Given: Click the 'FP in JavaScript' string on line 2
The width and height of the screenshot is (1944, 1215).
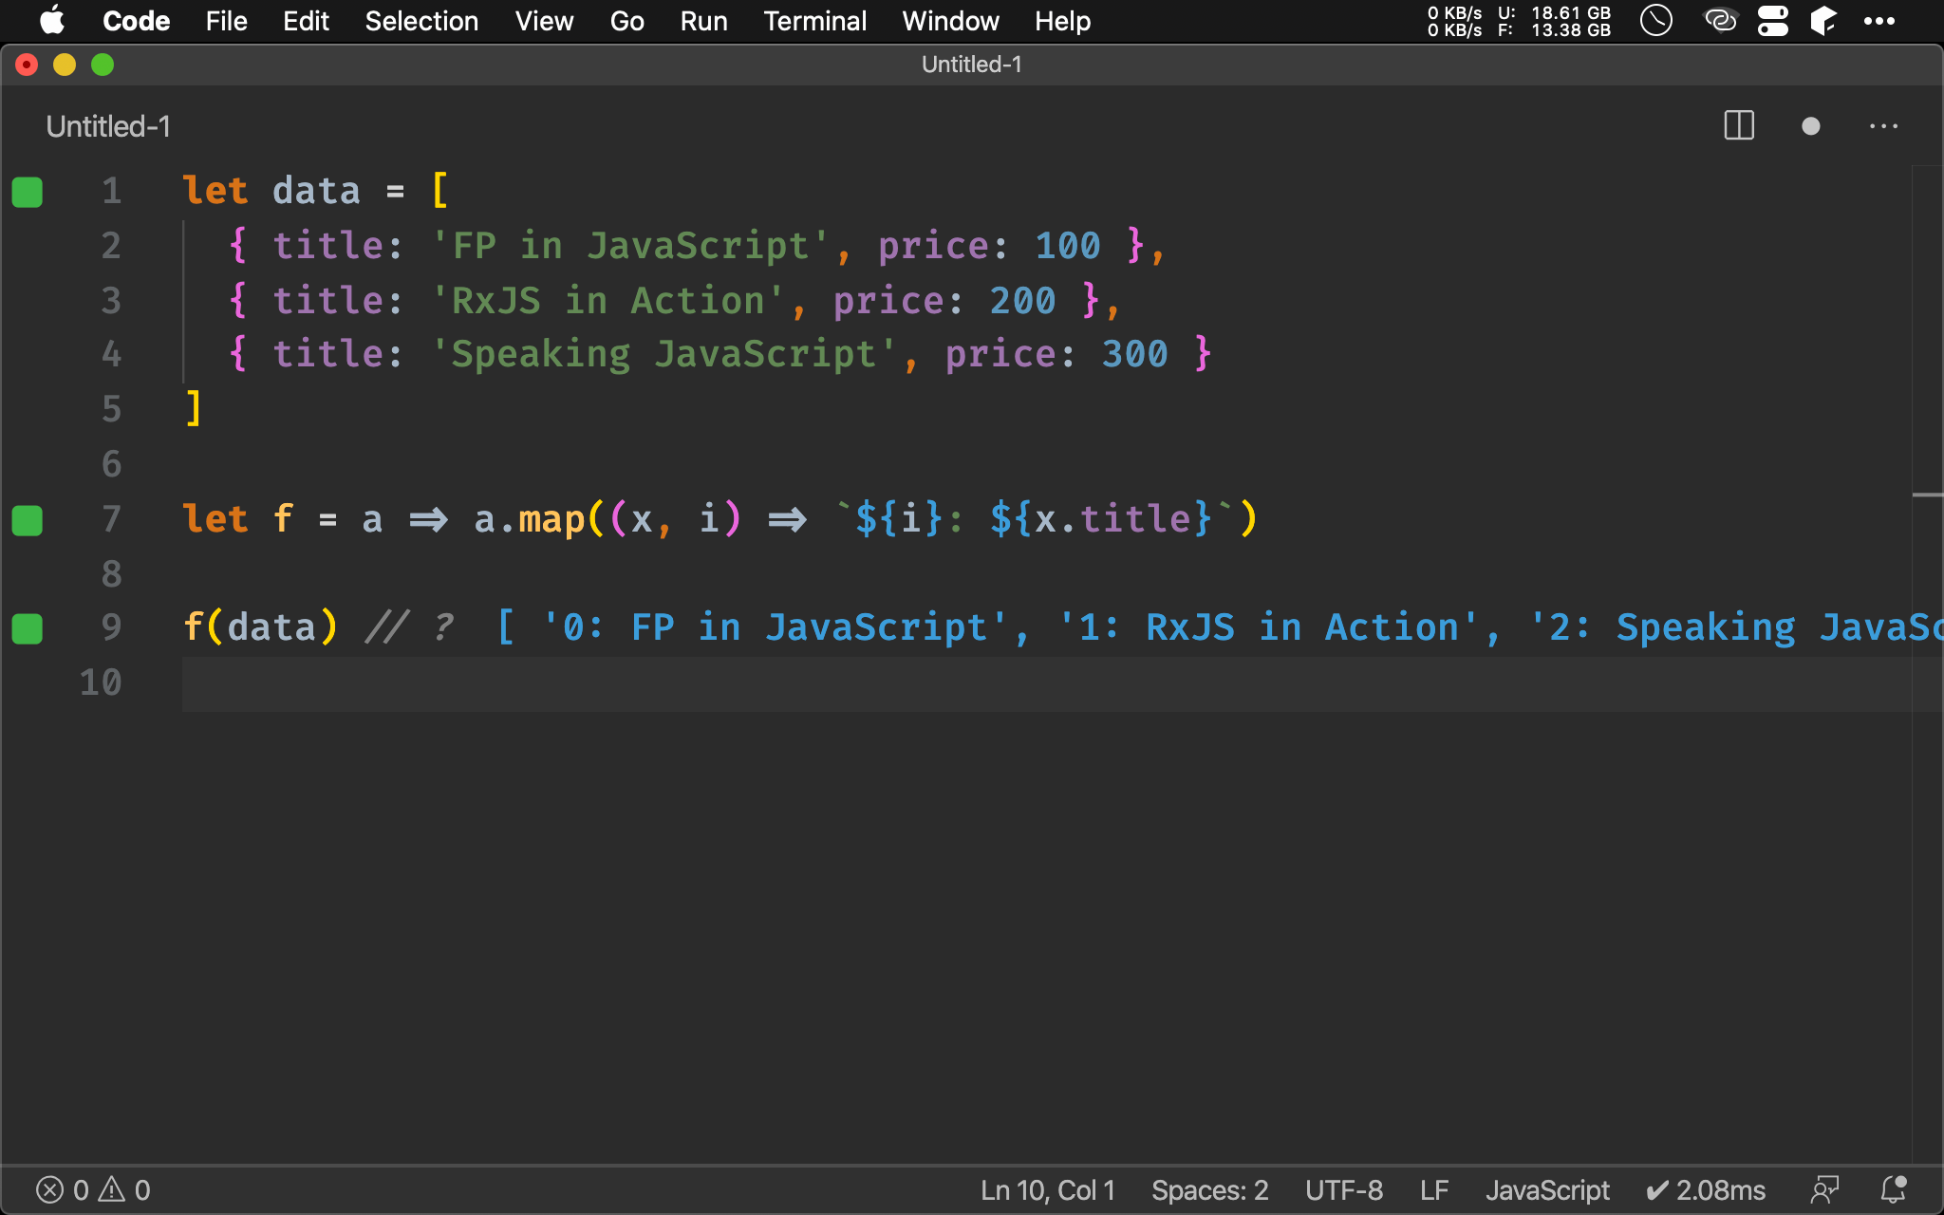Looking at the screenshot, I should point(630,246).
